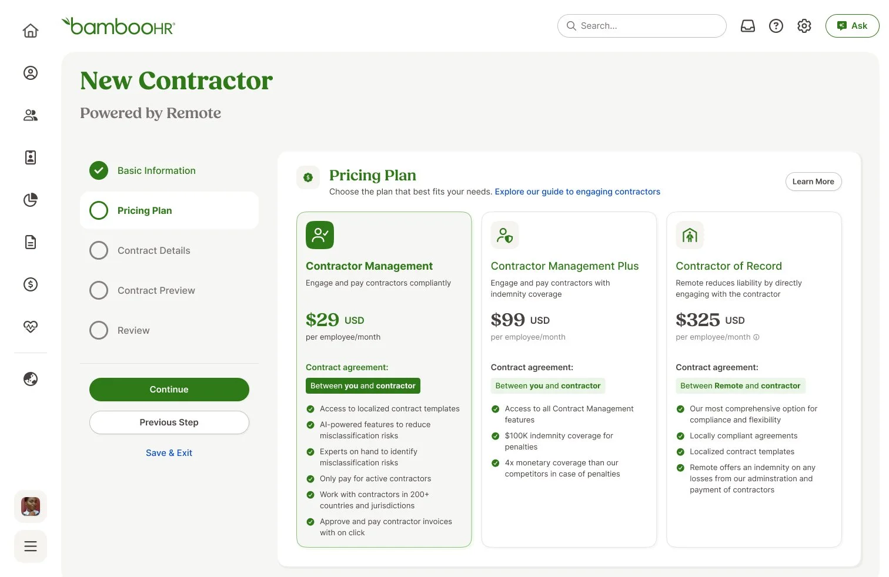The height and width of the screenshot is (577, 889).
Task: Click the info icon beside $325 per employee/month
Action: 757,337
